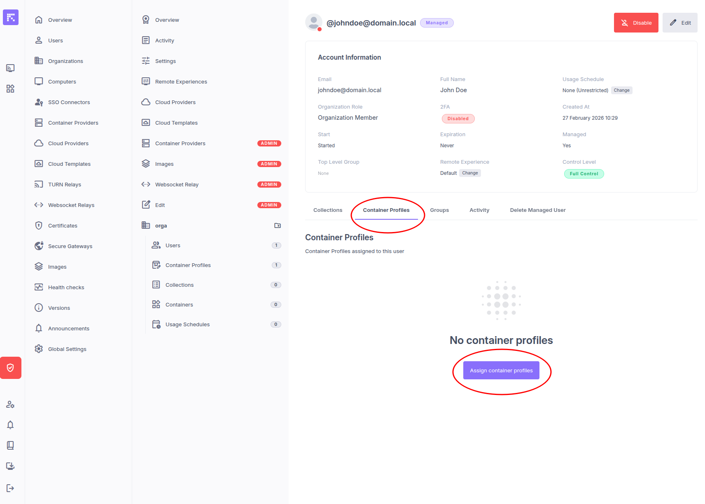Image resolution: width=705 pixels, height=504 pixels.
Task: Click the Managed badge next to username
Action: coord(437,23)
